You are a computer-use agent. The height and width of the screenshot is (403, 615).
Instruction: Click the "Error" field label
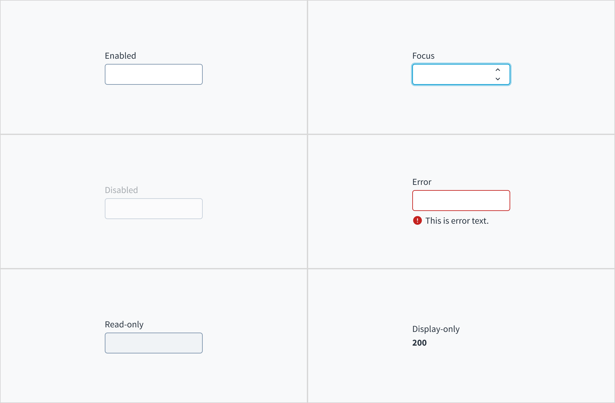[x=422, y=182]
